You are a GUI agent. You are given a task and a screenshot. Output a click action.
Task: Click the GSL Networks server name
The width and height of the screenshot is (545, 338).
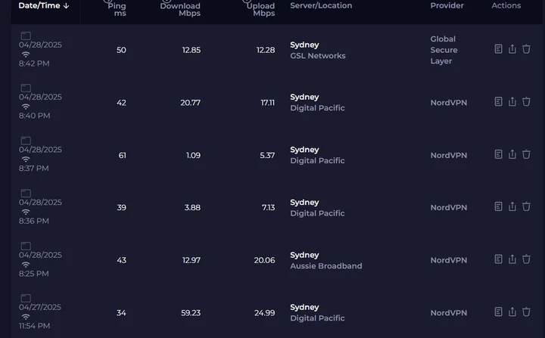pos(318,56)
